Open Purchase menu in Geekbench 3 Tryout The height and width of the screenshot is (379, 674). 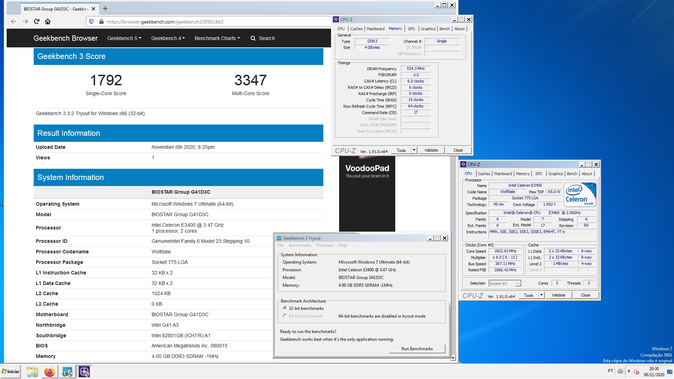click(x=325, y=245)
